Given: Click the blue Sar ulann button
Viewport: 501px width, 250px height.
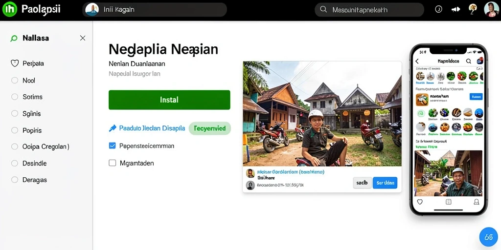Looking at the screenshot, I should click(385, 183).
